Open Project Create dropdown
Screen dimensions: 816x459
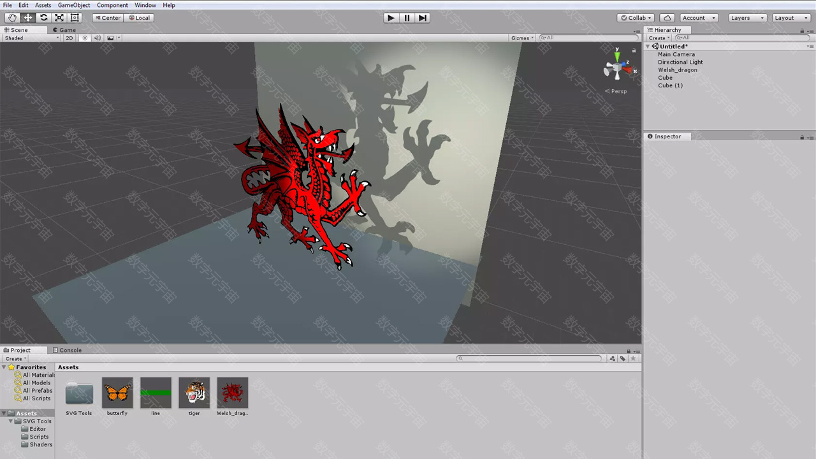click(x=15, y=359)
